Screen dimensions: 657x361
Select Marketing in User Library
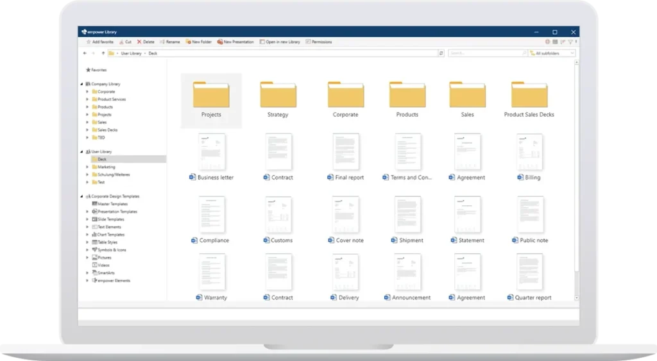tap(106, 167)
